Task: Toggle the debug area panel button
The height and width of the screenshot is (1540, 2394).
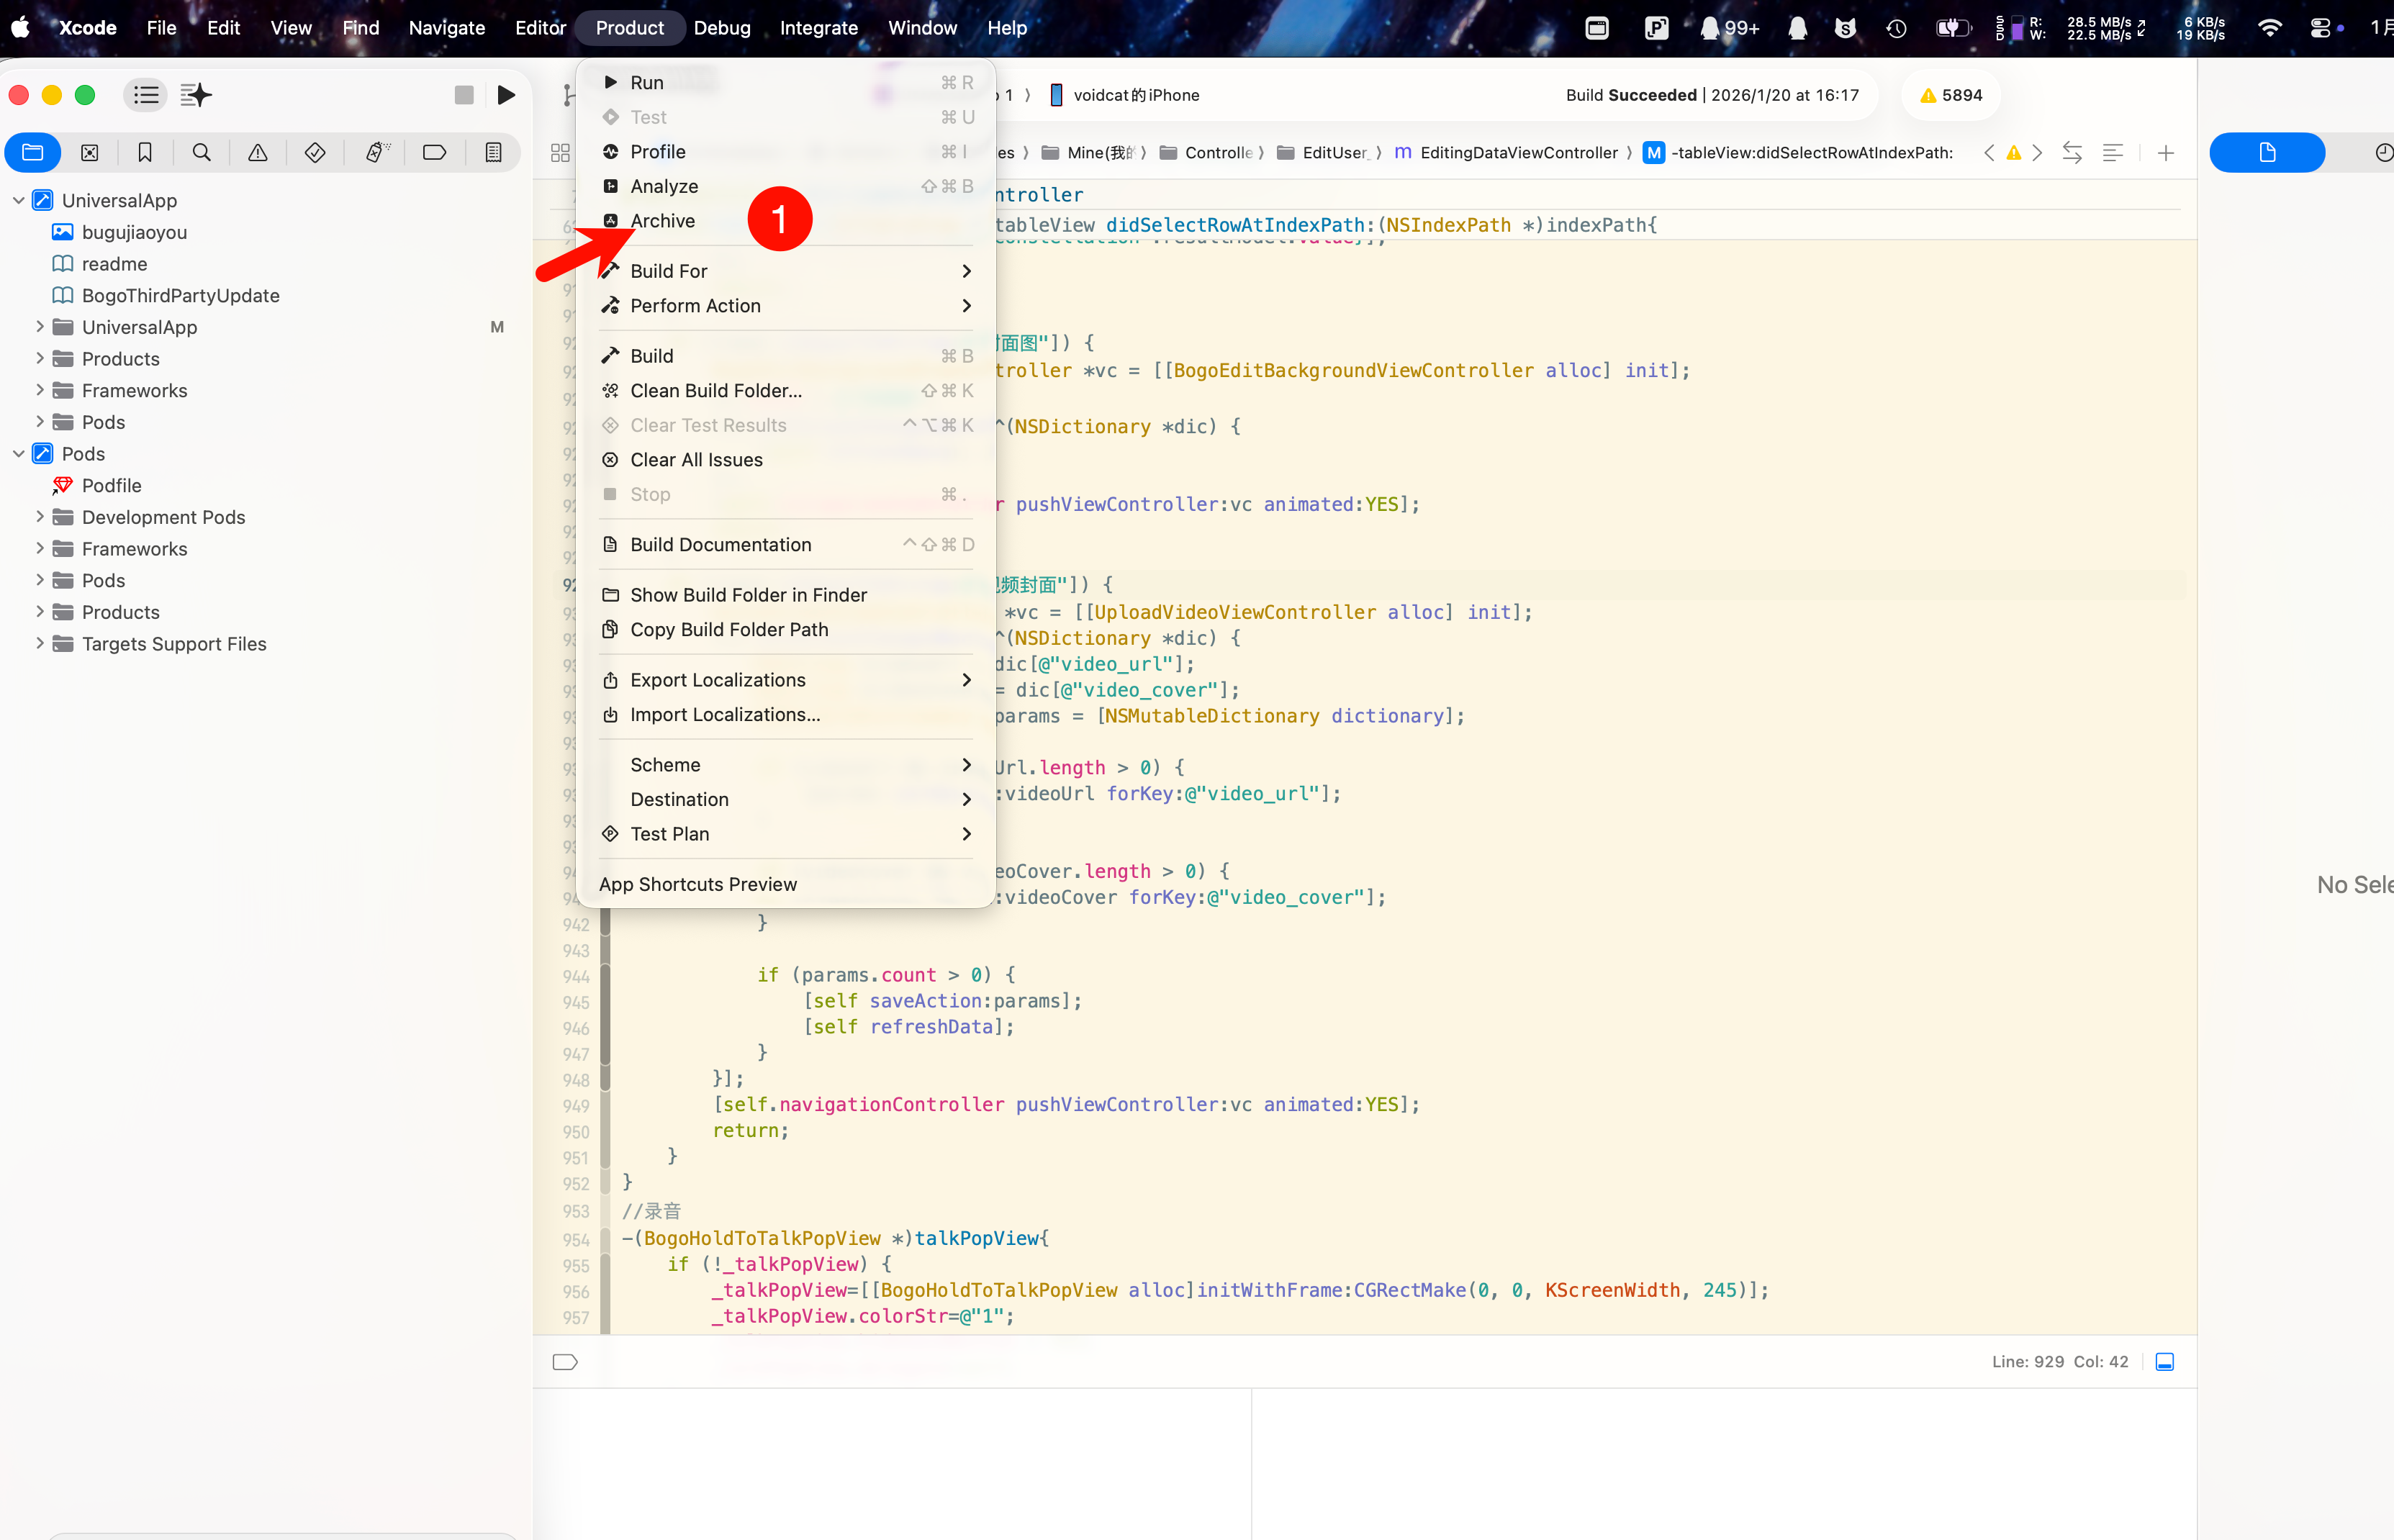Action: click(2164, 1361)
